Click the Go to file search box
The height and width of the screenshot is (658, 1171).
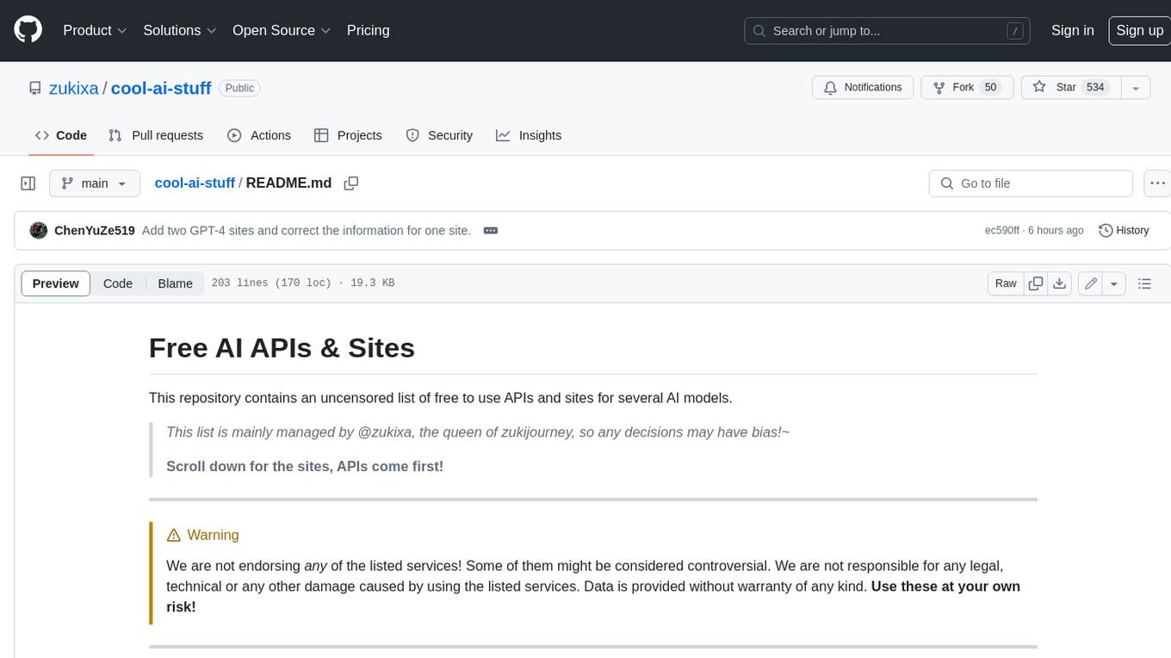tap(1031, 183)
